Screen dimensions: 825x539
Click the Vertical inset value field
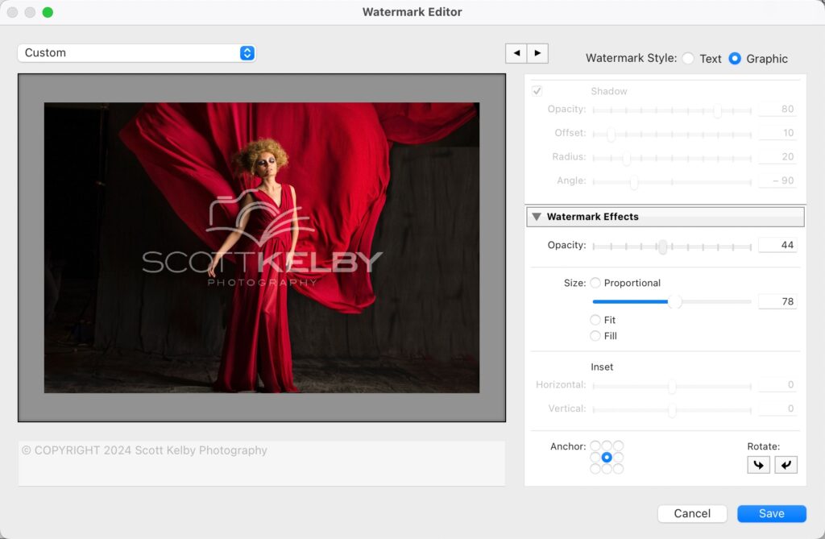(777, 408)
